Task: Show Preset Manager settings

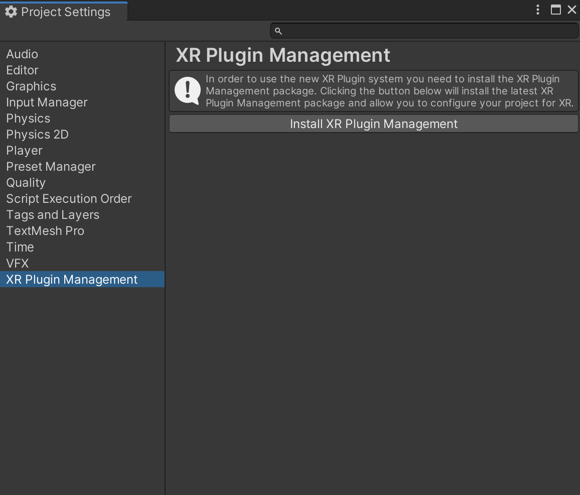Action: 51,167
